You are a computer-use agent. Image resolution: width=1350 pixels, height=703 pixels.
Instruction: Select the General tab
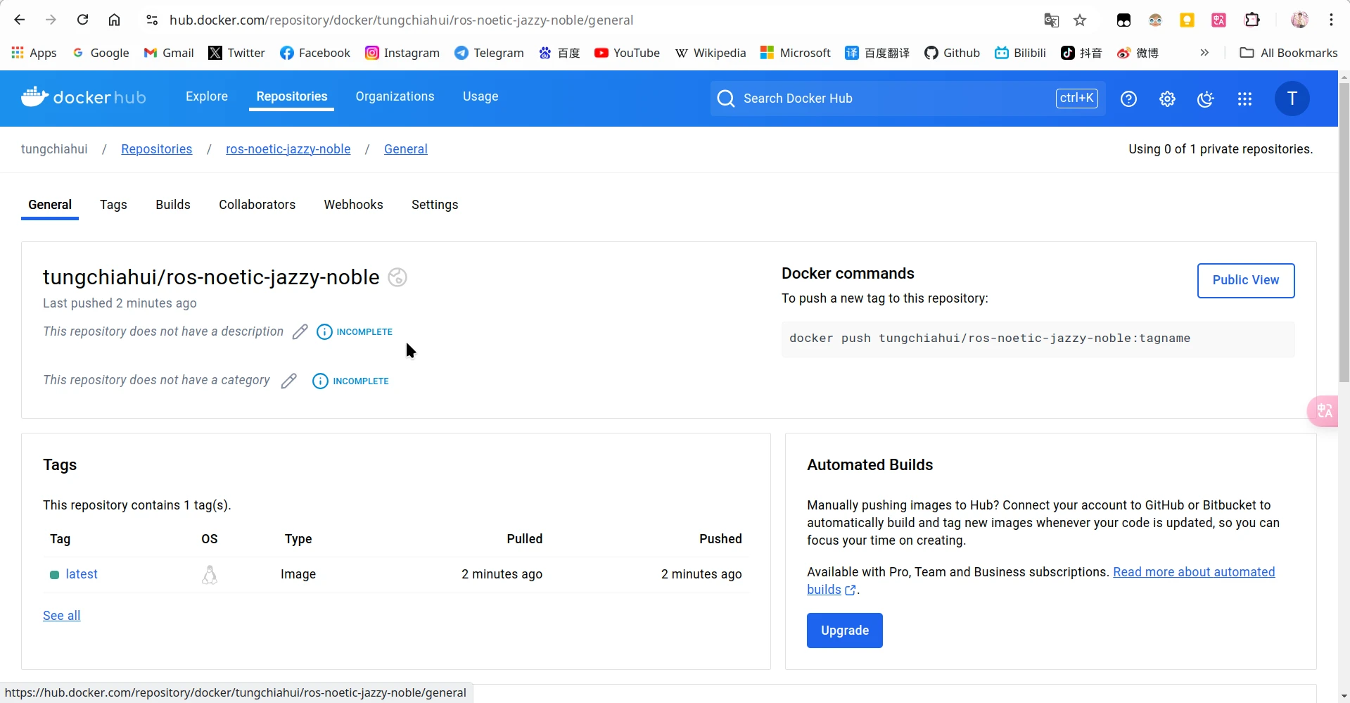[50, 205]
